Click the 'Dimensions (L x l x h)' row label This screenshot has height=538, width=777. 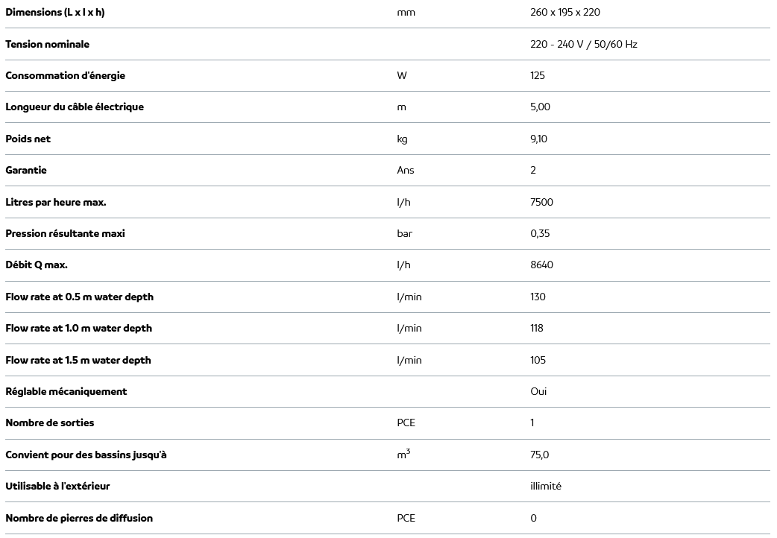55,13
